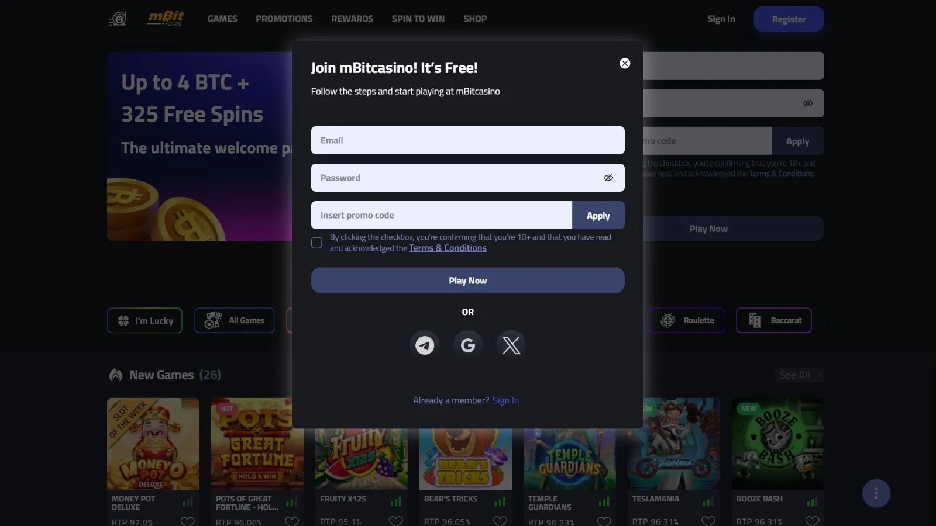Tick the 18+ terms confirmation checkbox
This screenshot has height=526, width=936.
[x=316, y=243]
